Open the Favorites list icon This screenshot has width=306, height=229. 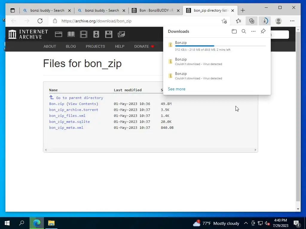(x=238, y=21)
